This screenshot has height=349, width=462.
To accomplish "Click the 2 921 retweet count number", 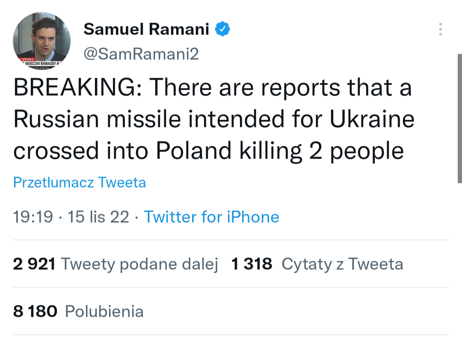I will (34, 264).
